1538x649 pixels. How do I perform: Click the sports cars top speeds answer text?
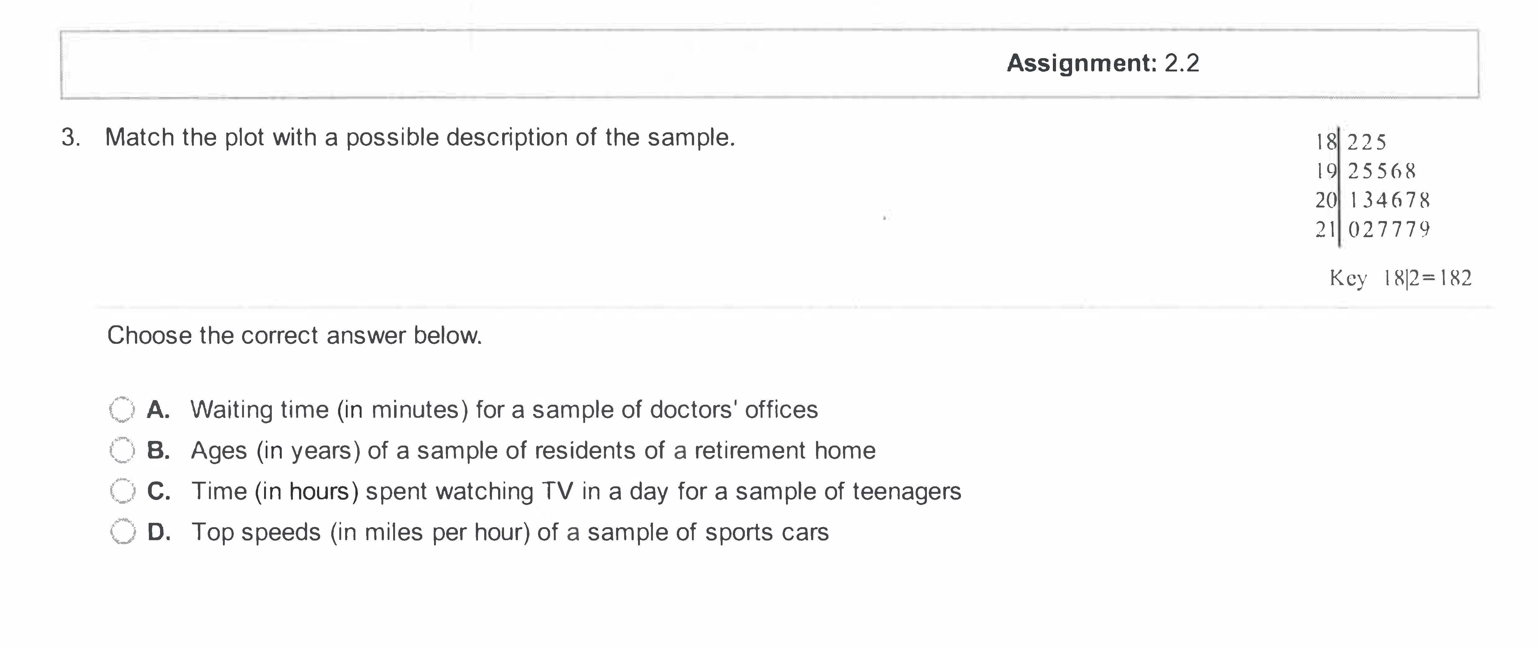(510, 532)
